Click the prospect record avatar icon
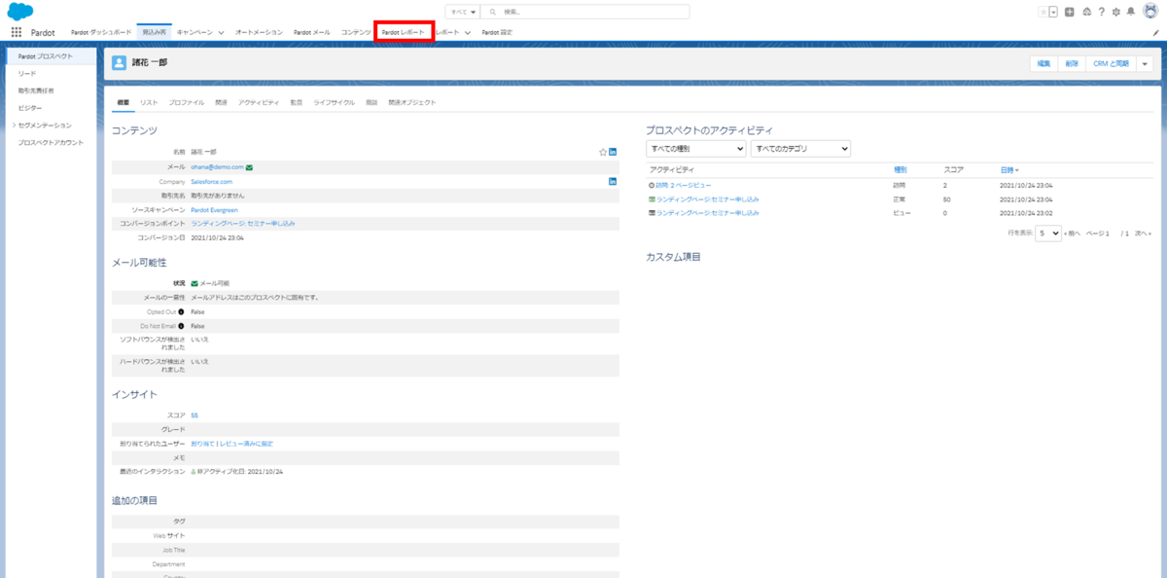 pyautogui.click(x=120, y=63)
